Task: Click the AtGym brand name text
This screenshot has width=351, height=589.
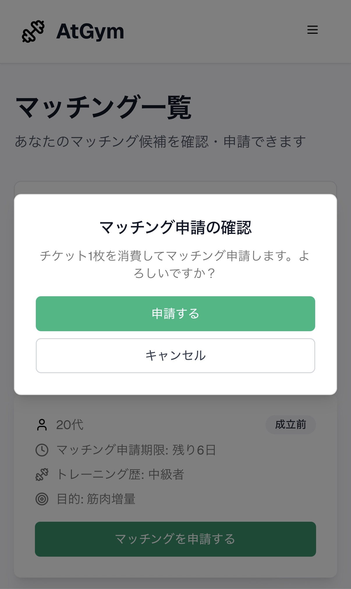Action: pos(90,31)
